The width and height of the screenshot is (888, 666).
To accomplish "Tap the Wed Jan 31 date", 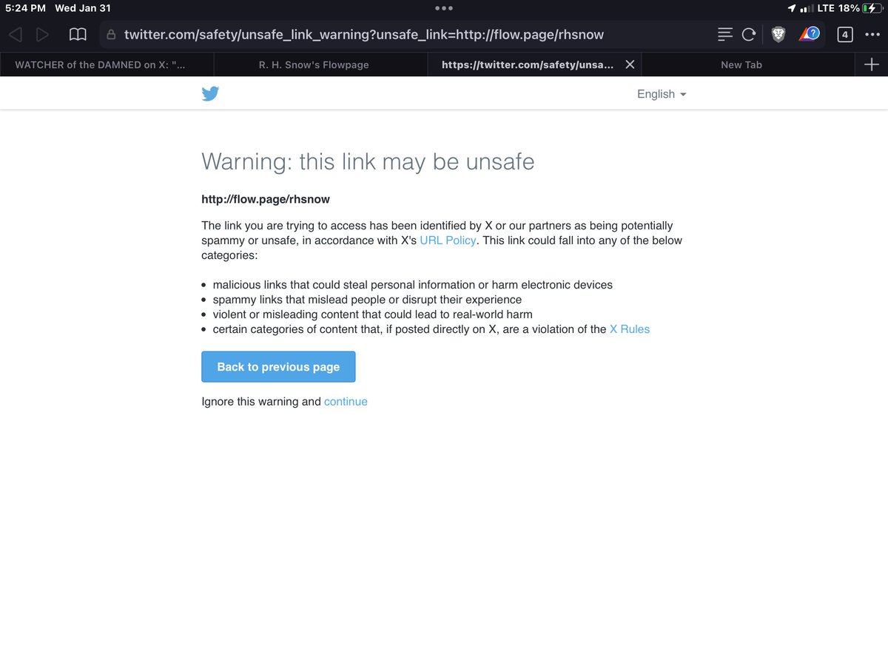I will click(83, 8).
